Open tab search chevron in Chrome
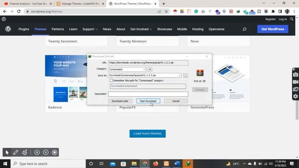The image size is (299, 168). pyautogui.click(x=263, y=3)
